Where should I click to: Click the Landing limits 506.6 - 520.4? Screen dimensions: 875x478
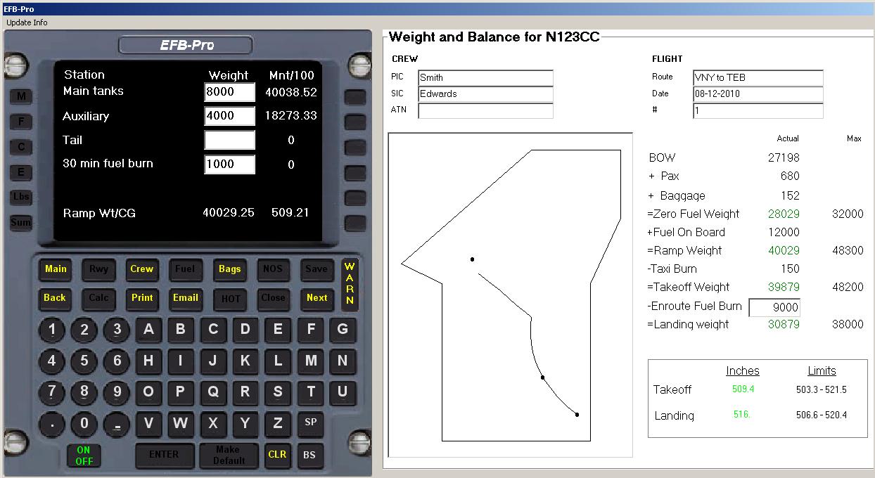822,415
